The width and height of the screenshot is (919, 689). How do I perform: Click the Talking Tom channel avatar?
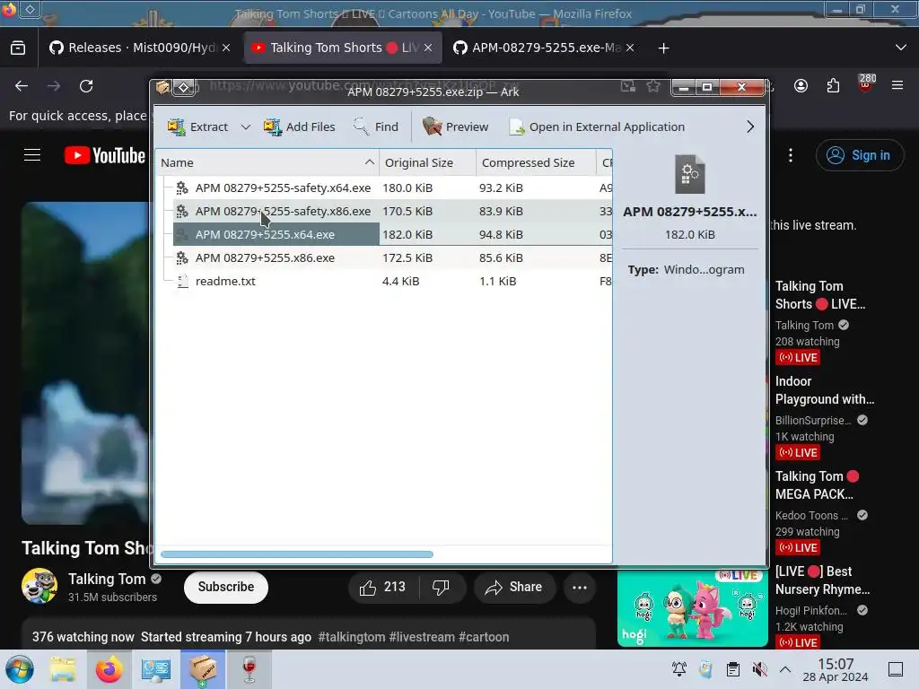pyautogui.click(x=39, y=585)
